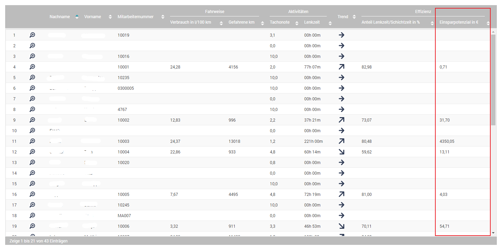Click the table's vertical scrollbar thumb
The height and width of the screenshot is (250, 502).
pyautogui.click(x=493, y=79)
